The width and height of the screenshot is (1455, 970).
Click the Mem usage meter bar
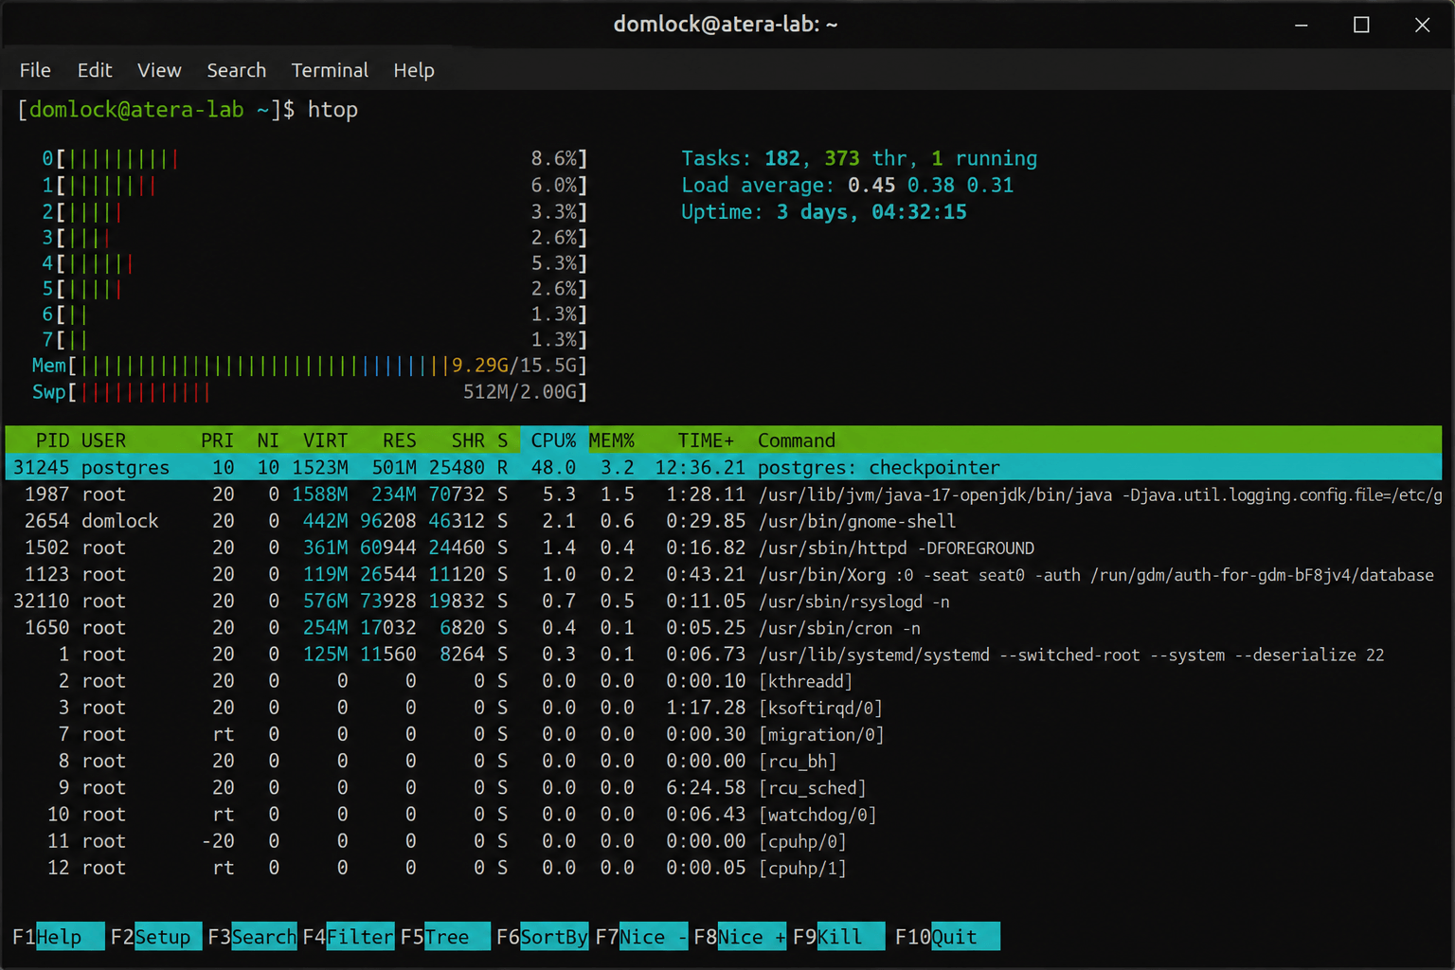coord(310,366)
